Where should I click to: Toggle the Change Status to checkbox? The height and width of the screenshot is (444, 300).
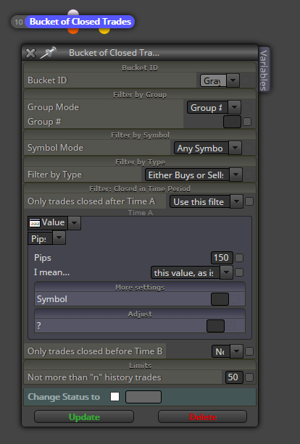tap(114, 397)
